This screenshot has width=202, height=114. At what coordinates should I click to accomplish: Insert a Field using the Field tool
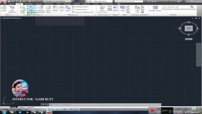[123, 9]
